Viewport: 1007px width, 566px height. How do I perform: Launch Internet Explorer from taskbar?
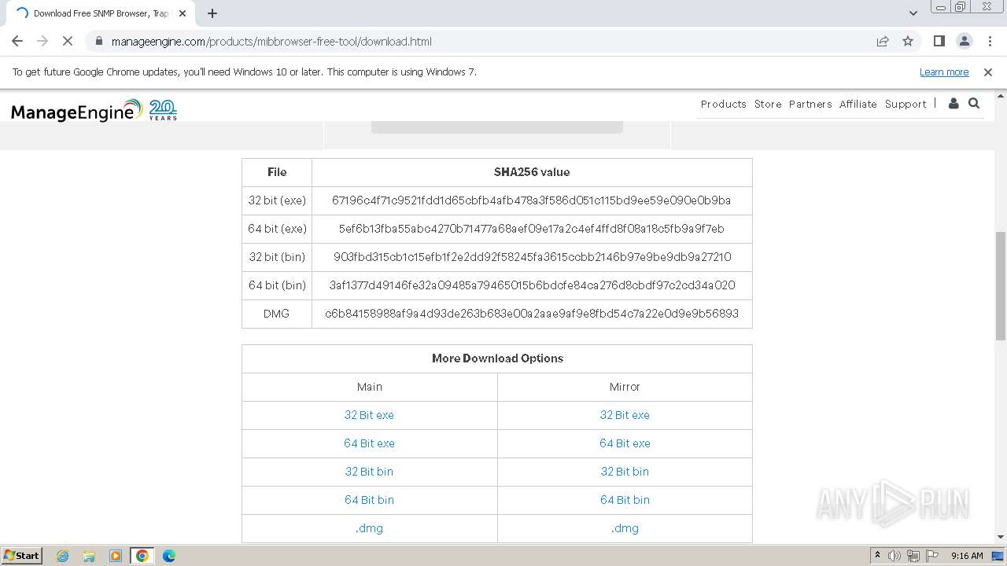point(62,556)
